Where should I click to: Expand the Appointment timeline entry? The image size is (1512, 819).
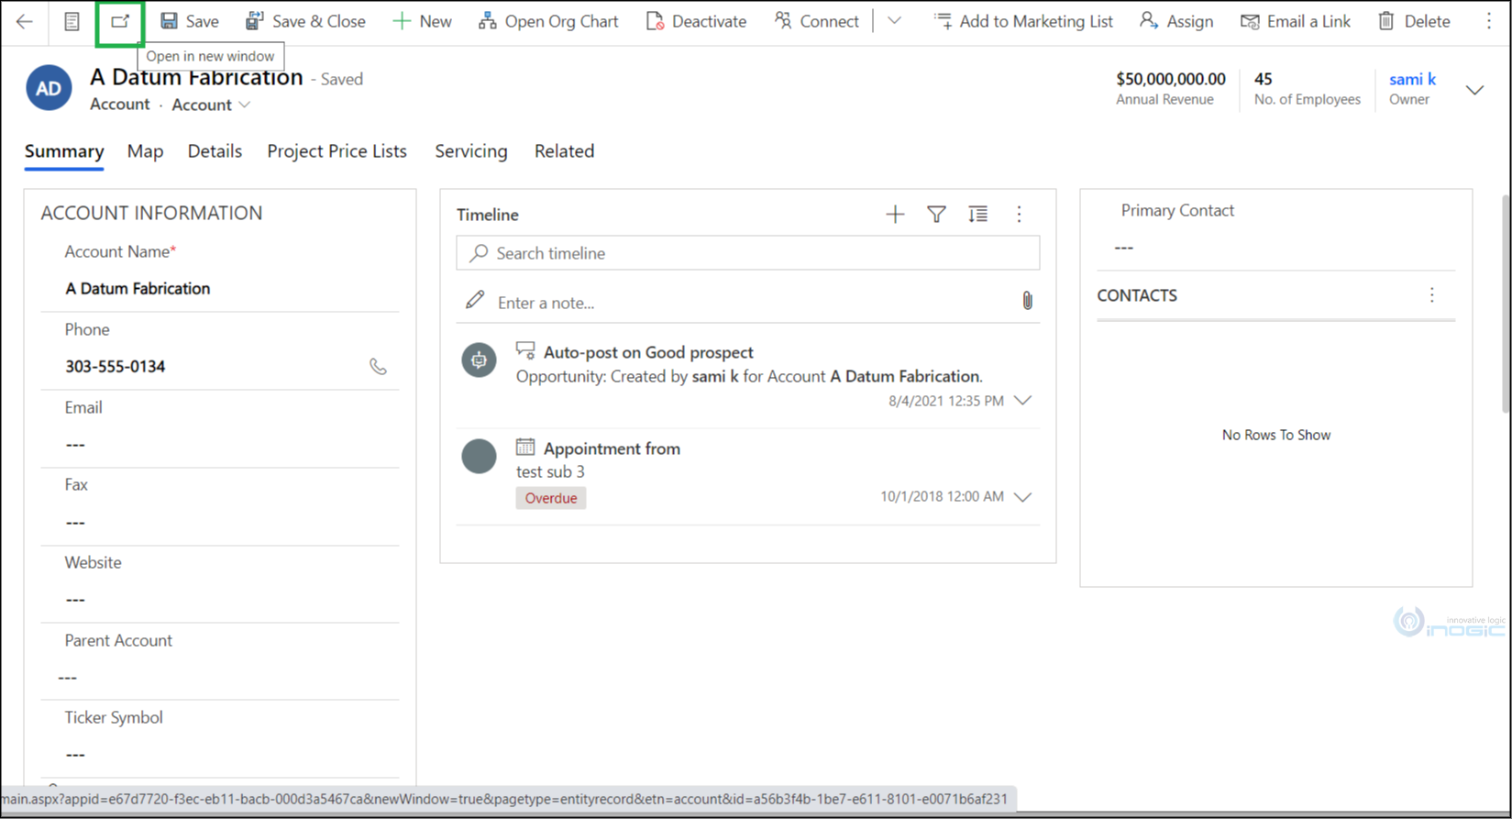click(x=1023, y=497)
